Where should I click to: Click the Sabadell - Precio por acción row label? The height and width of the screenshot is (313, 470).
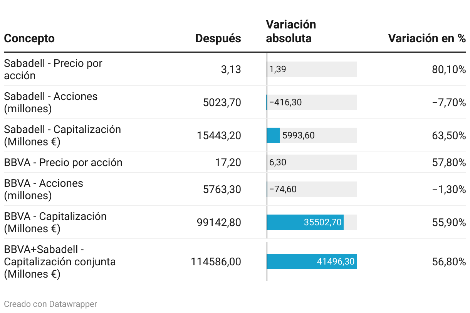(53, 69)
